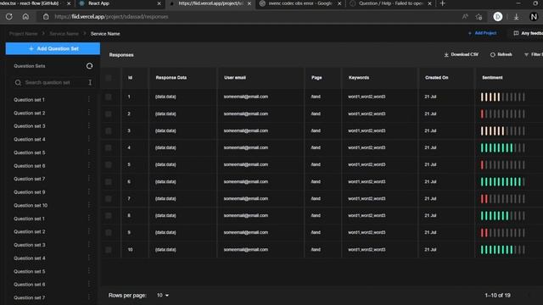543x305 pixels.
Task: Switch to the nvenc codec obs error Google tab
Action: pos(300,3)
